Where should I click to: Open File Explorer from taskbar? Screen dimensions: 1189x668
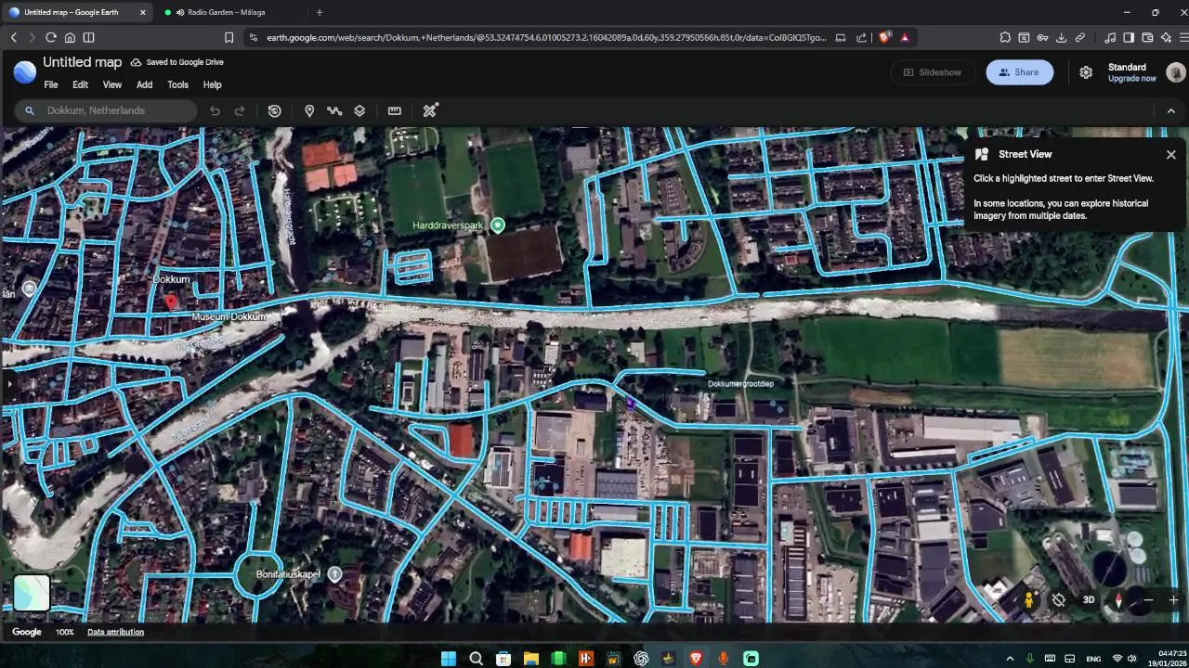click(530, 659)
